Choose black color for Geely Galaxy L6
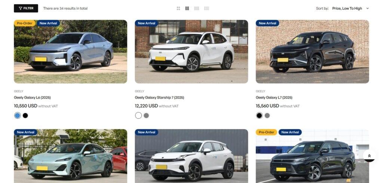383x183 pixels. click(x=25, y=116)
